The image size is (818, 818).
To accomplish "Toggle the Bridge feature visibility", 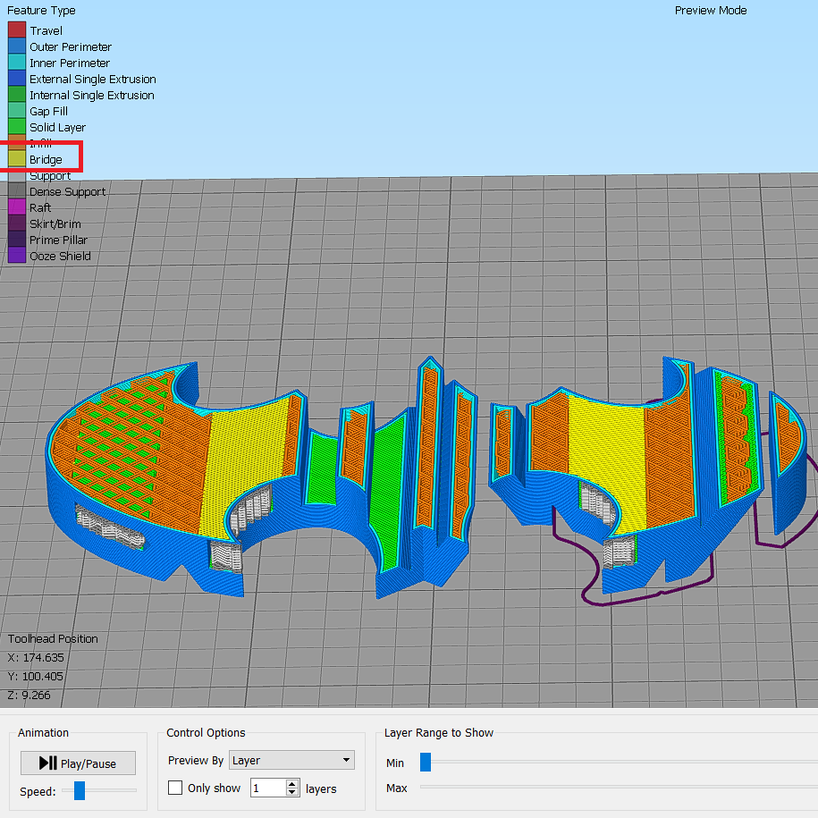I will [16, 159].
